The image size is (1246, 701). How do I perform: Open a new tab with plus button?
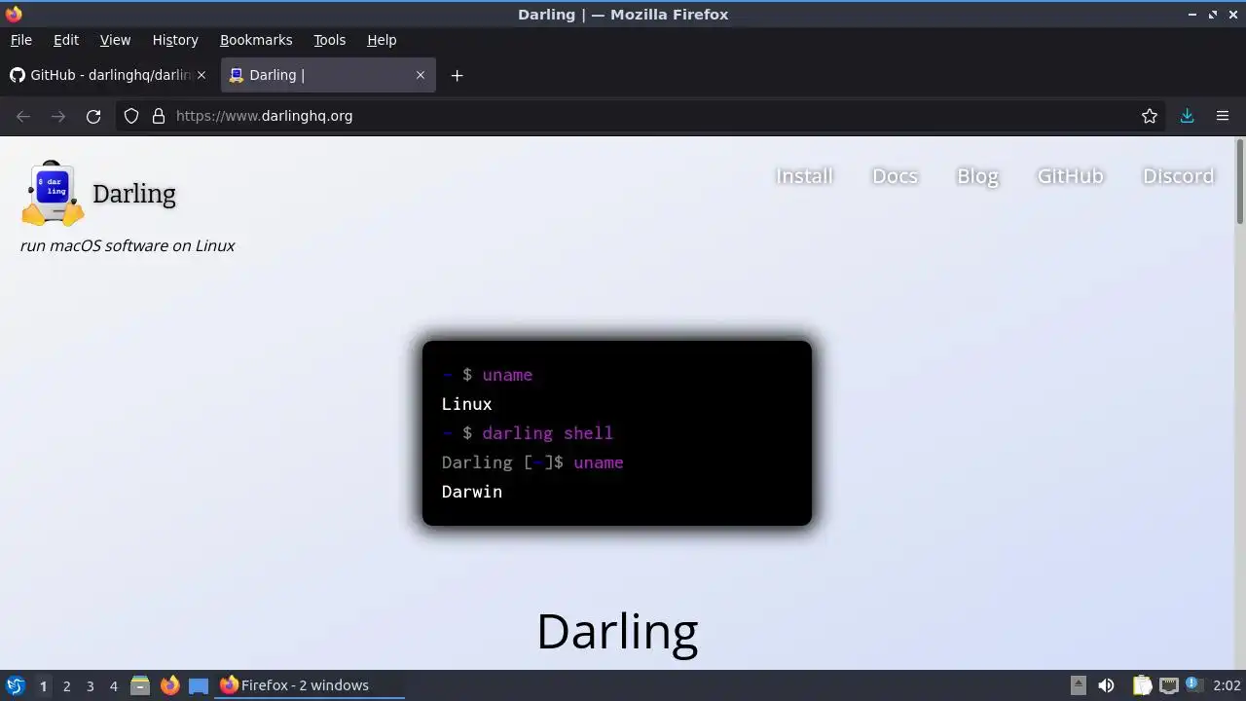(457, 75)
